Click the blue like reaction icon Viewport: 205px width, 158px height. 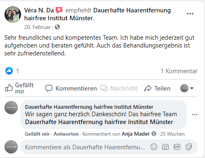coord(9,71)
